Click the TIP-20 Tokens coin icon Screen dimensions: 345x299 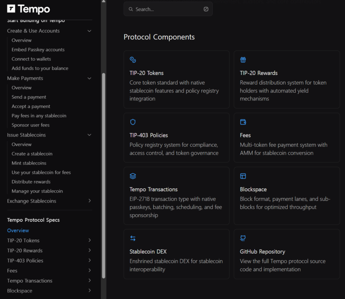coord(133,60)
